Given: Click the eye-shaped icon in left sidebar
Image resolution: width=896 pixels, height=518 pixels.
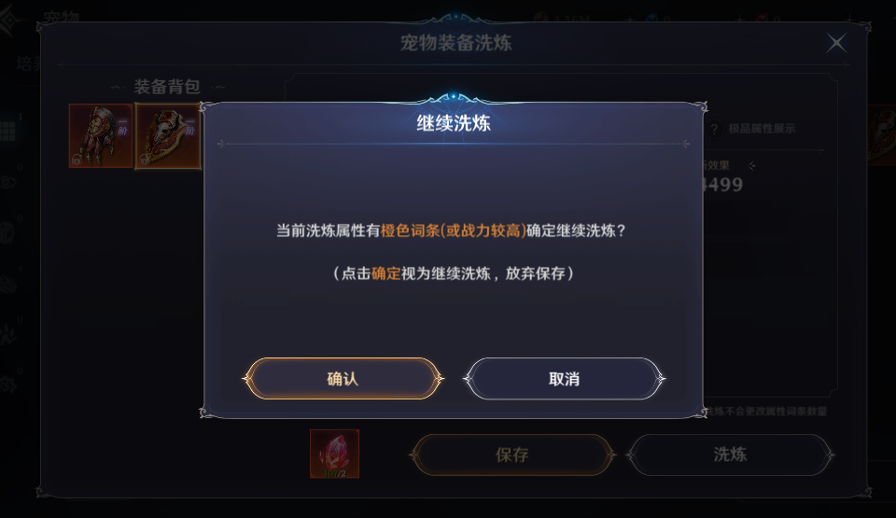Looking at the screenshot, I should pos(8,182).
